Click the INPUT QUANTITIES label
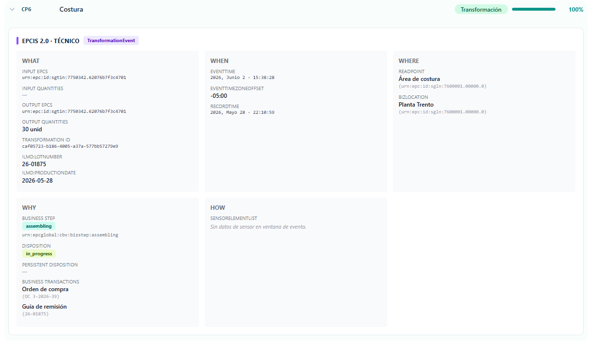 tap(43, 89)
